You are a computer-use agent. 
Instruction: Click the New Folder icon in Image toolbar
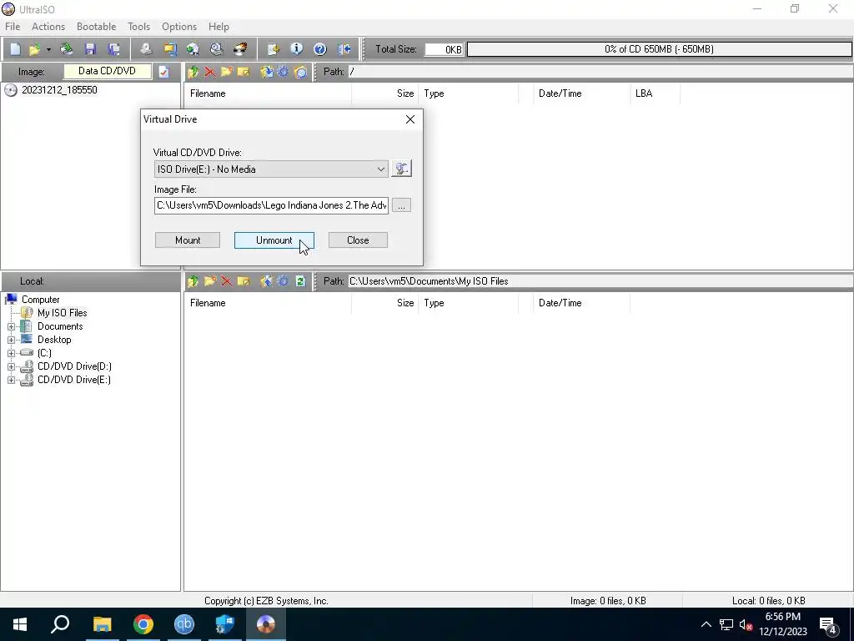[x=227, y=72]
